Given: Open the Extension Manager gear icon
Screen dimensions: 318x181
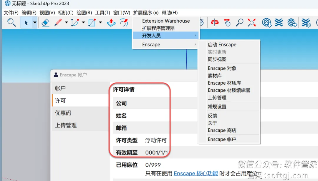Looking at the screenshot, I should tap(306, 22).
